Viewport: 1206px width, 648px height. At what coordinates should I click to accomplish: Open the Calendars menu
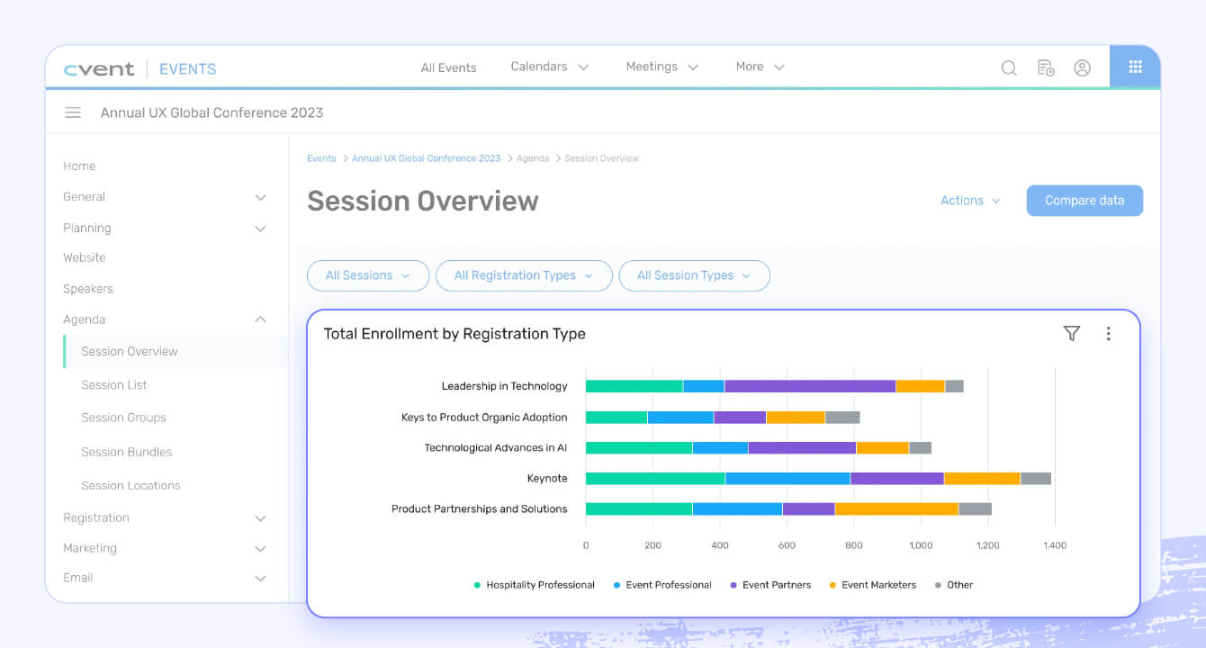549,67
